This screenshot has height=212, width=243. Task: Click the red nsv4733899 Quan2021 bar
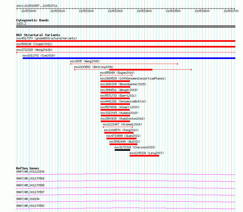coord(122,139)
